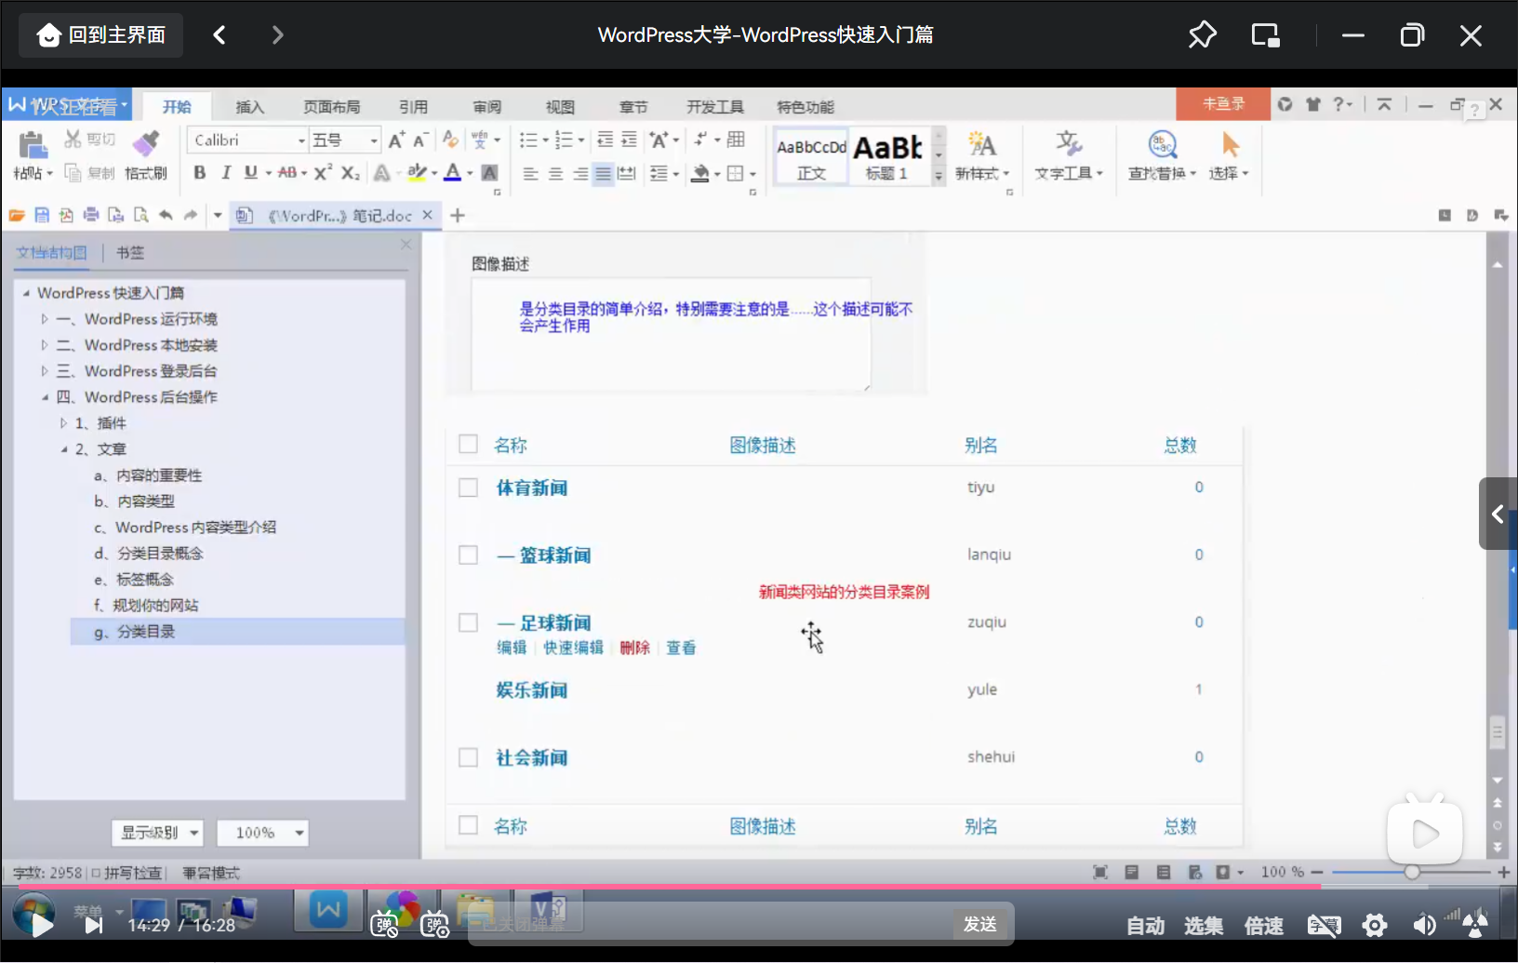Click the Print icon in quick toolbar

[91, 215]
